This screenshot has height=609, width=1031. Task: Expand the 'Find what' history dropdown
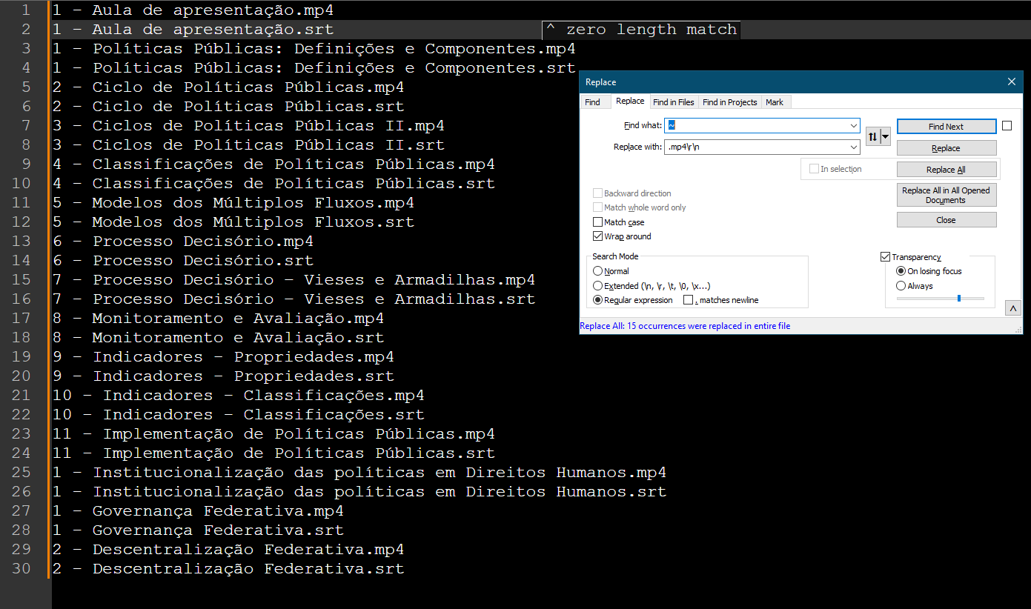click(854, 127)
